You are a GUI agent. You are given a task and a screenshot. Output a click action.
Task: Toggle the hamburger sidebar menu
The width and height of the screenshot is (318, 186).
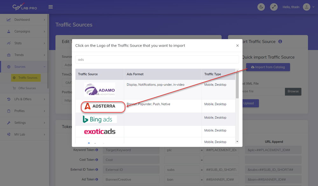tap(51, 7)
